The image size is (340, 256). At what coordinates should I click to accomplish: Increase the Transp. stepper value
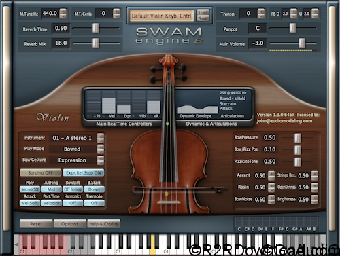(261, 11)
